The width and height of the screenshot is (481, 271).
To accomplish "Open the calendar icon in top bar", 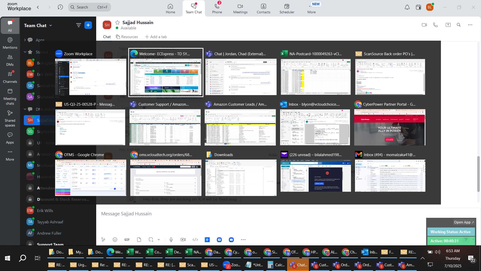I will point(418,7).
